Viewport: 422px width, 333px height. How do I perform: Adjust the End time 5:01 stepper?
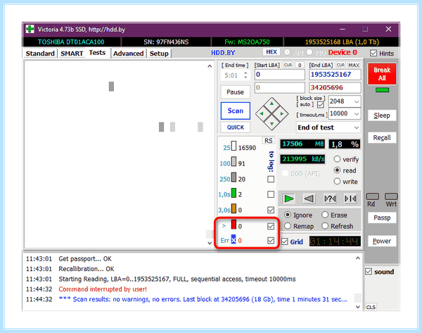[245, 75]
